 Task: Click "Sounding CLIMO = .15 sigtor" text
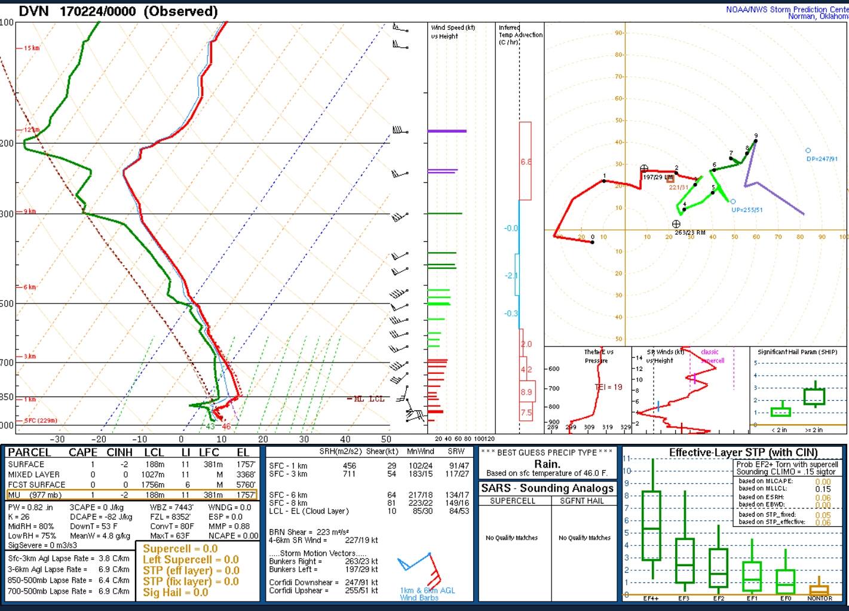coord(786,472)
